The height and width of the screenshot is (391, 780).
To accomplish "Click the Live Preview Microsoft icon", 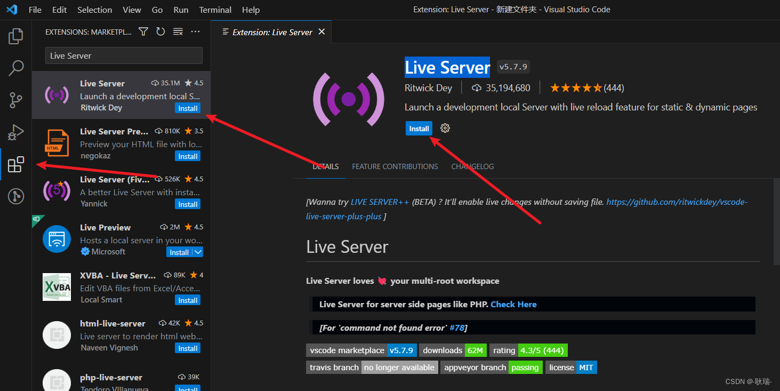I will pyautogui.click(x=57, y=239).
